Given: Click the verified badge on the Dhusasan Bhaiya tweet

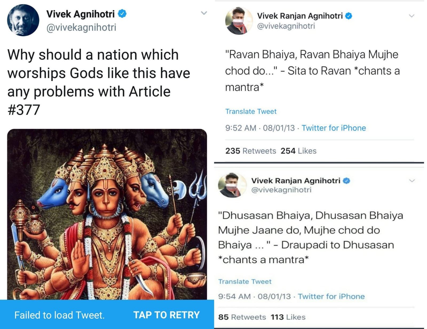Looking at the screenshot, I should coord(346,181).
